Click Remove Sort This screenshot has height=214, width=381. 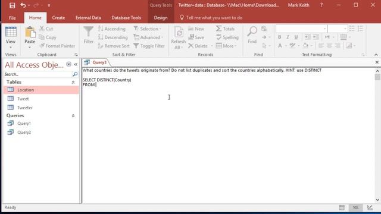point(114,46)
